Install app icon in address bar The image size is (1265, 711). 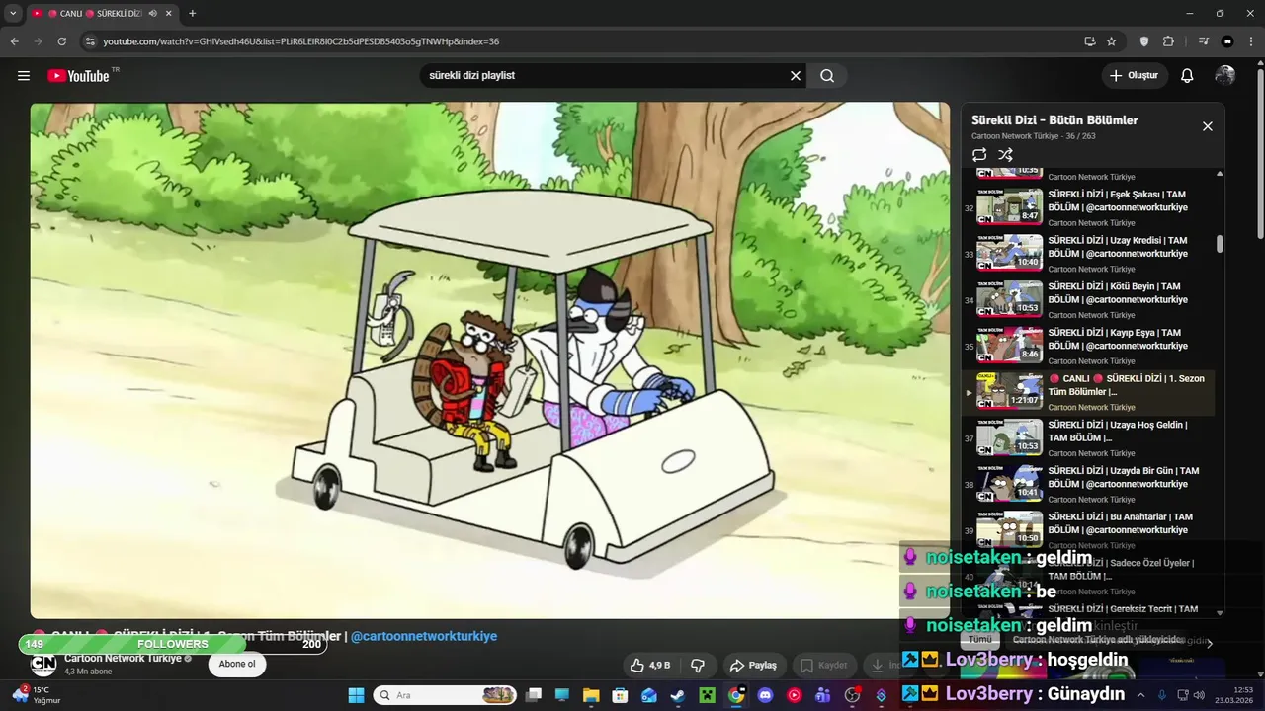1089,41
